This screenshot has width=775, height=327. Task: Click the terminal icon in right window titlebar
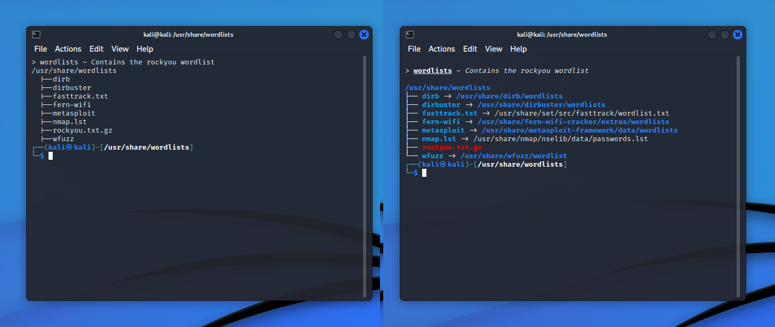[x=409, y=35]
